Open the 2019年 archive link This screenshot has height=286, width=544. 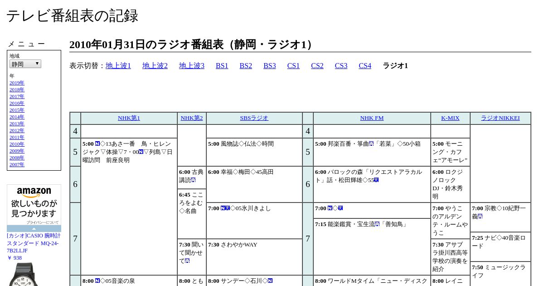tap(17, 83)
